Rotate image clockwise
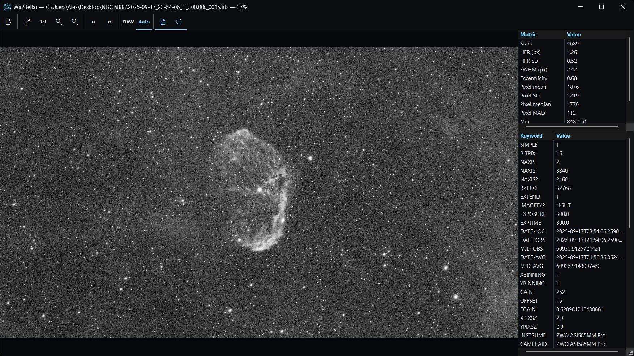The image size is (634, 356). click(x=110, y=22)
